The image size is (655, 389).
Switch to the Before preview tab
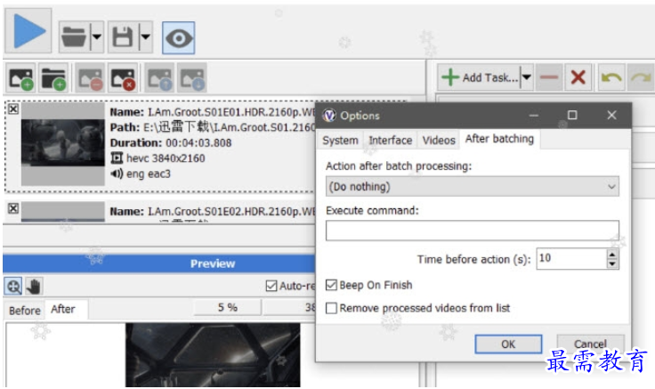(x=25, y=311)
